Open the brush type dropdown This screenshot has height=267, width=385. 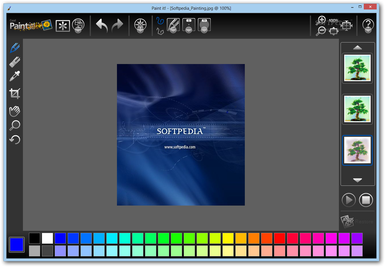[x=173, y=26]
